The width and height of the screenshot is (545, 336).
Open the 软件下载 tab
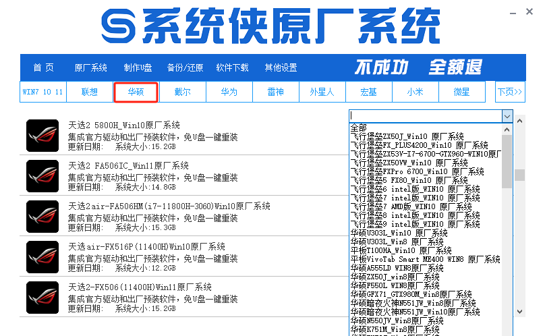click(x=232, y=67)
